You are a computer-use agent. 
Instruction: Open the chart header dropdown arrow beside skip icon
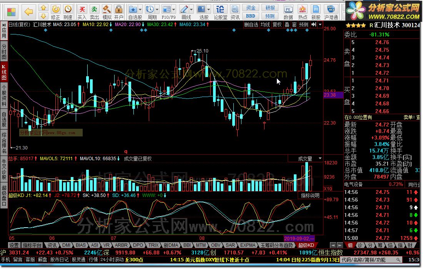(320, 25)
